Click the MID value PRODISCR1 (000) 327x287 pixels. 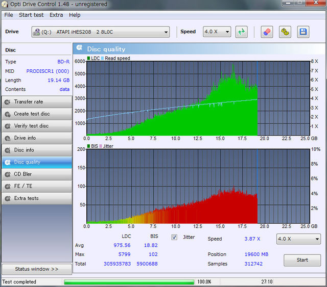pyautogui.click(x=48, y=71)
